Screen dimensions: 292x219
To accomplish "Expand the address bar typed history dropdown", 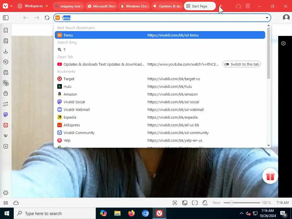I will tap(267, 18).
